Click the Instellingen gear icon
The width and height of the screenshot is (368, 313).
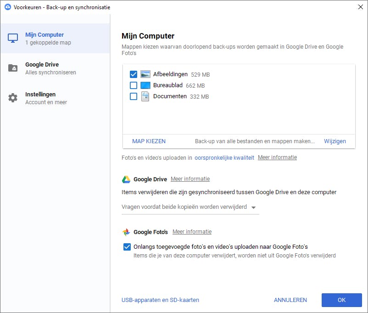tap(12, 97)
